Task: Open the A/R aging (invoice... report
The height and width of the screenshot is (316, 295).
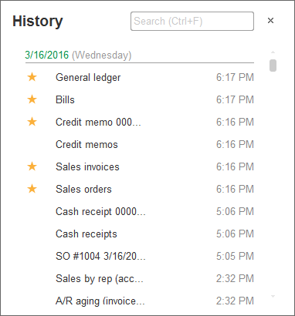Action: pyautogui.click(x=100, y=301)
